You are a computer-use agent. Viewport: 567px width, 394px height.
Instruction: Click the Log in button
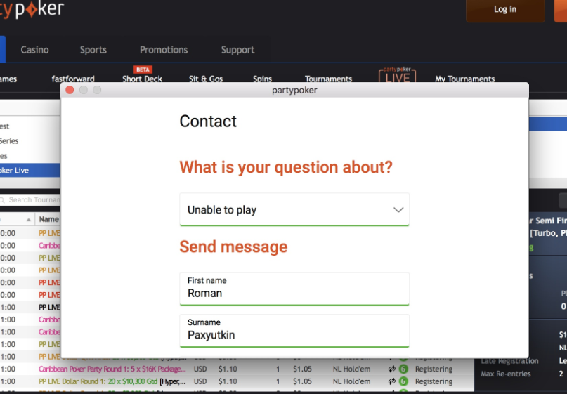click(x=504, y=10)
